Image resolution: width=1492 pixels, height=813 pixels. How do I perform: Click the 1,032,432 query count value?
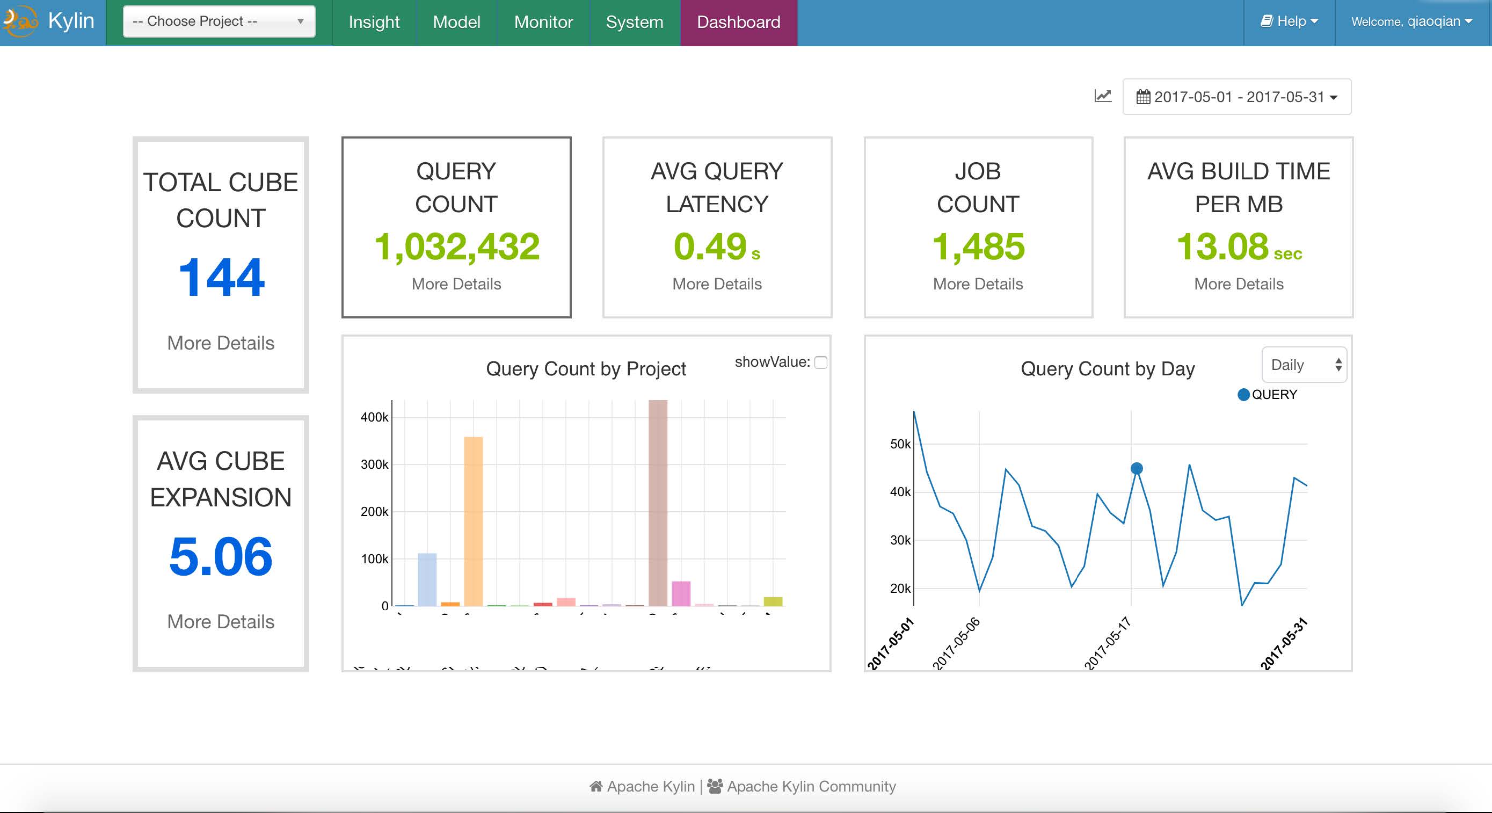point(456,247)
